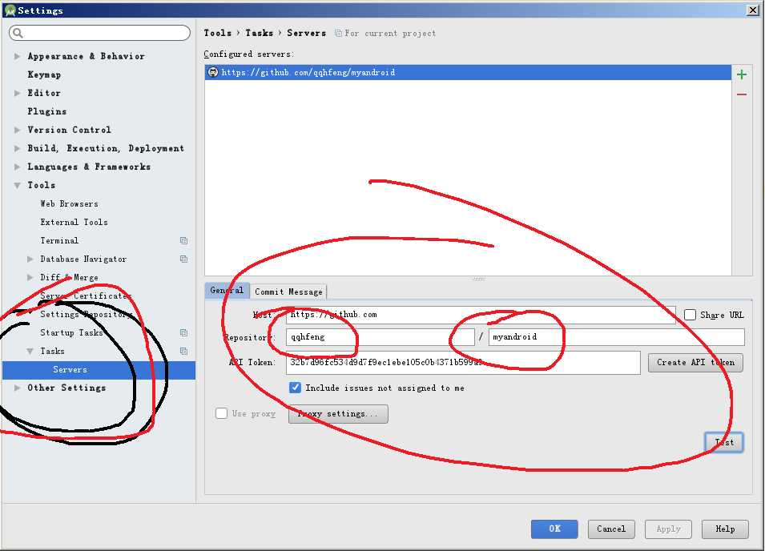The height and width of the screenshot is (551, 765).
Task: Click the Test button
Action: click(724, 442)
